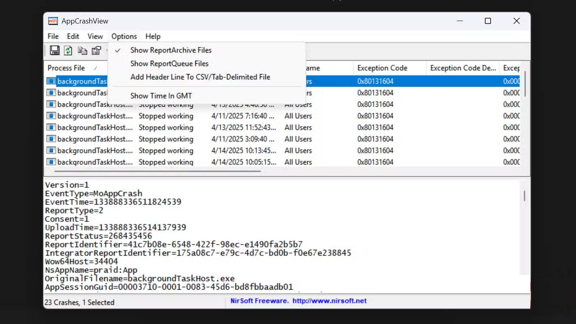
Task: Click the Save floppy disk toolbar icon
Action: click(55, 50)
